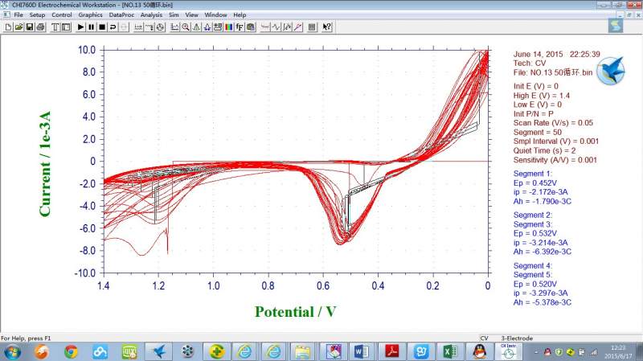Stop the experiment with the square Stop icon
The image size is (643, 361).
[102, 27]
